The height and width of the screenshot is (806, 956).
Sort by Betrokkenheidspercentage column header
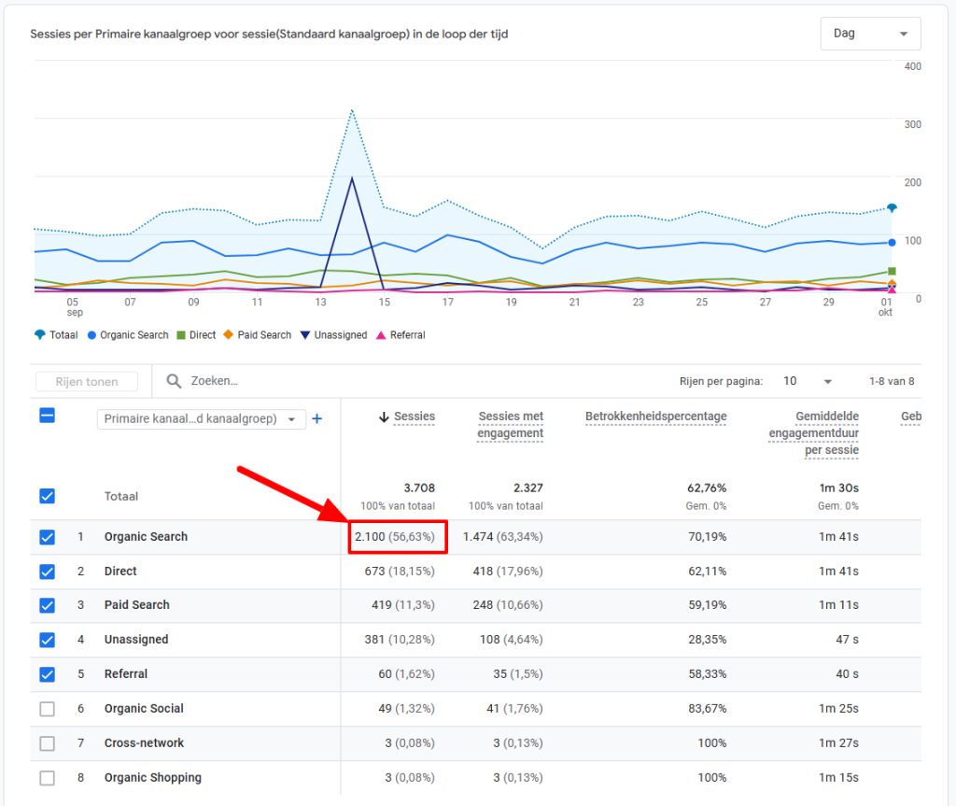655,417
